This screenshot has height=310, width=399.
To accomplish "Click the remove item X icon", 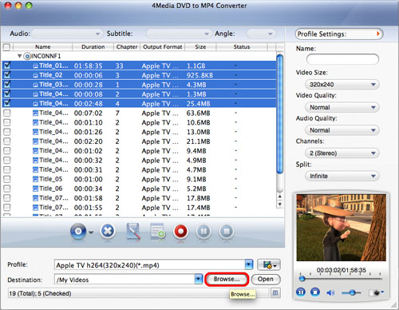I will point(108,231).
